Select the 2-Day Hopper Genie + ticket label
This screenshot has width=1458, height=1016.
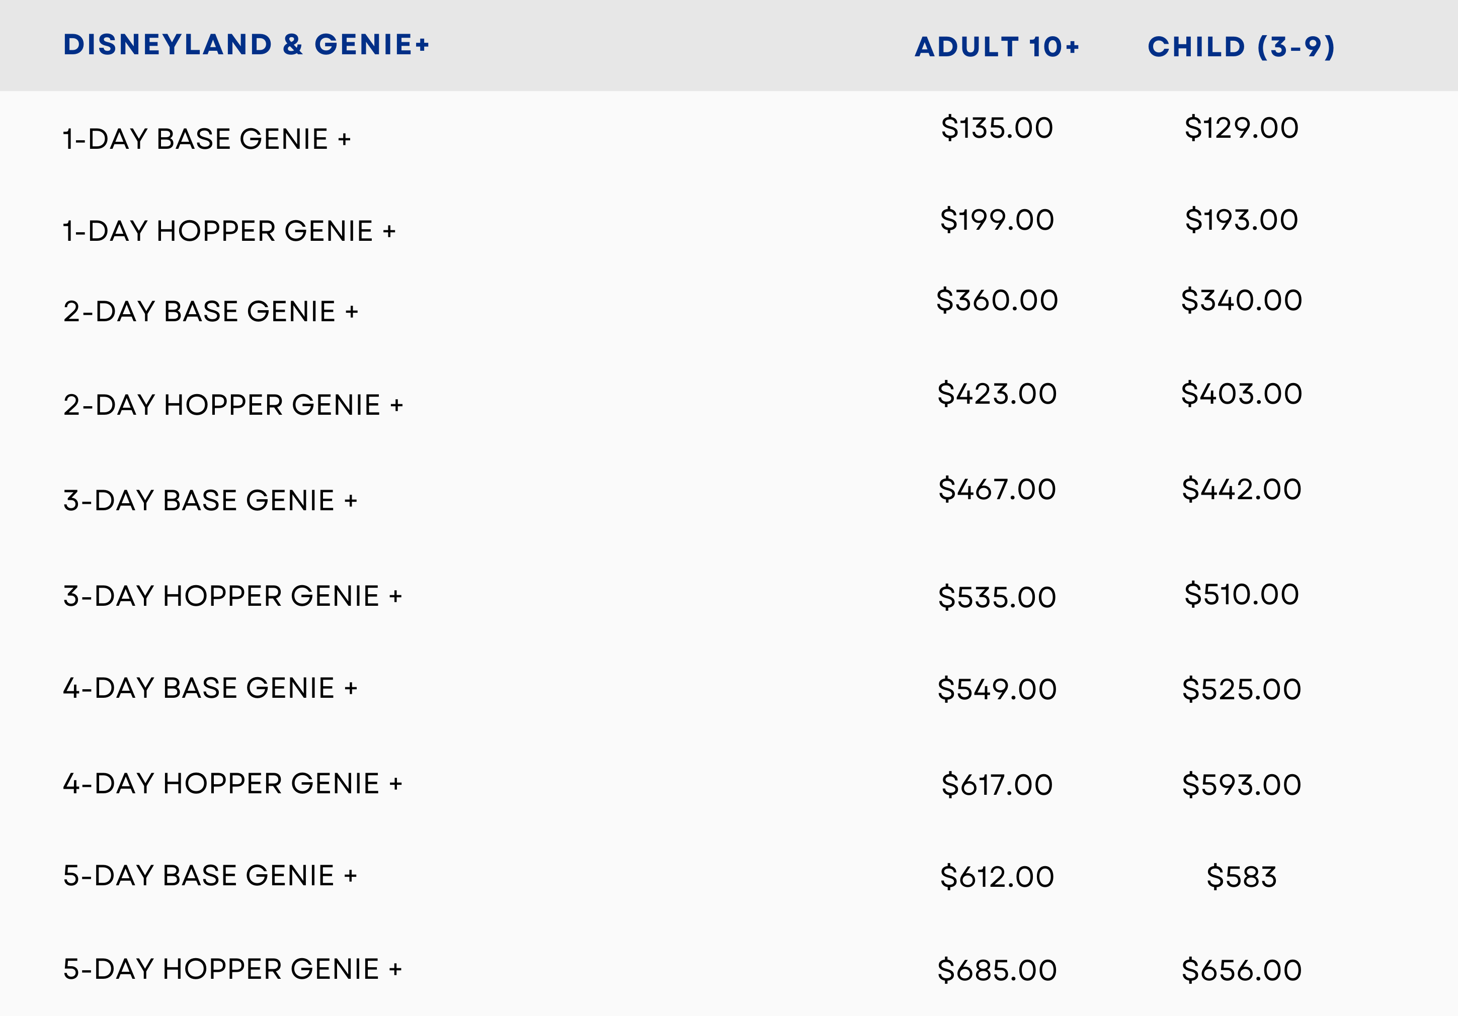pos(233,405)
